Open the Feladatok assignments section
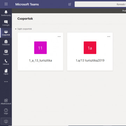Image resolution: width=126 pixels, height=126 pixels. click(x=6, y=43)
